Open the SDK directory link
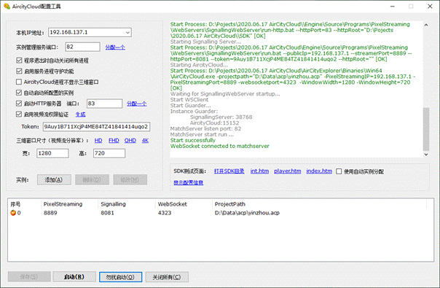The image size is (440, 288). click(x=229, y=171)
